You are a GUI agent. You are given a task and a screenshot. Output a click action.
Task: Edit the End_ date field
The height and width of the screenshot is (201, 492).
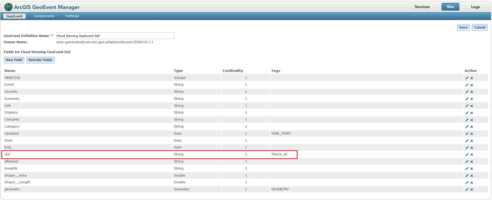tap(467, 148)
